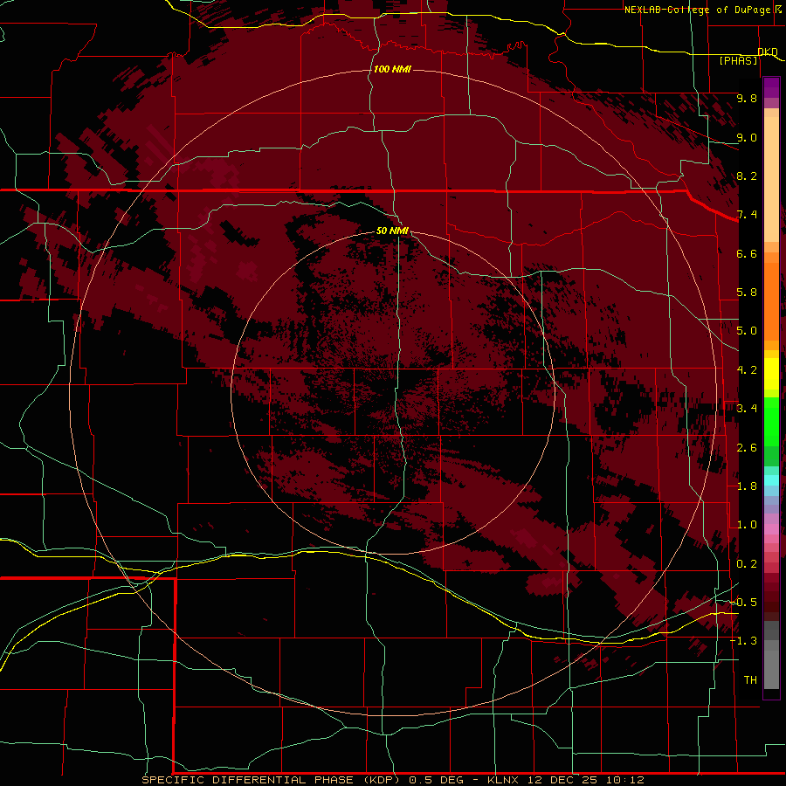Click the 6.6 scale value
The width and height of the screenshot is (786, 786).
click(747, 253)
